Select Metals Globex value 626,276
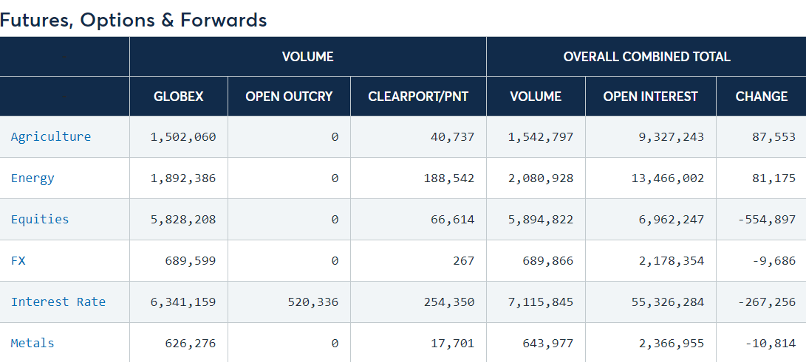806x362 pixels. point(190,344)
